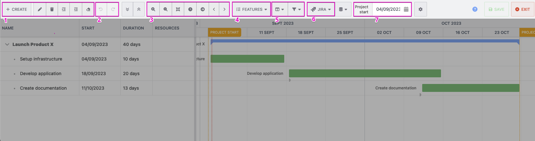
Task: Open the columns layout dropdown
Action: (x=279, y=10)
